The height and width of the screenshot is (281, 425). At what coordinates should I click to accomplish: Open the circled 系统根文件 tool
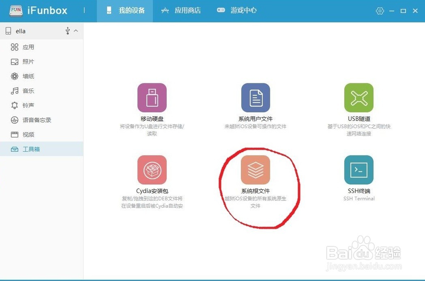point(255,169)
